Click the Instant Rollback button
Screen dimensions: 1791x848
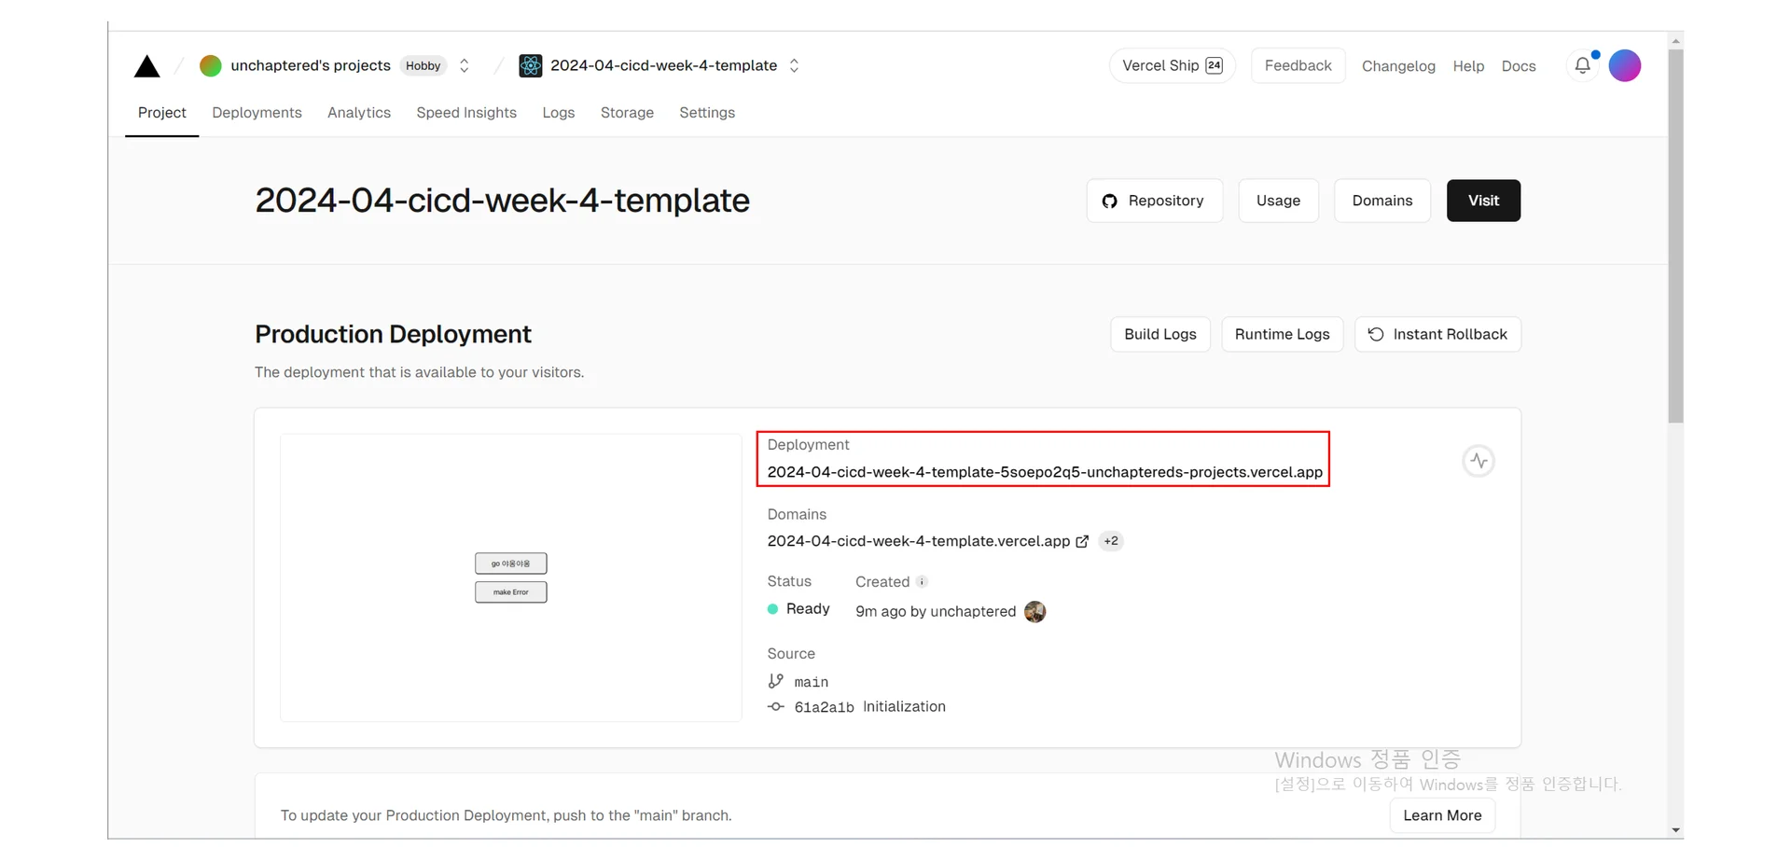coord(1437,334)
